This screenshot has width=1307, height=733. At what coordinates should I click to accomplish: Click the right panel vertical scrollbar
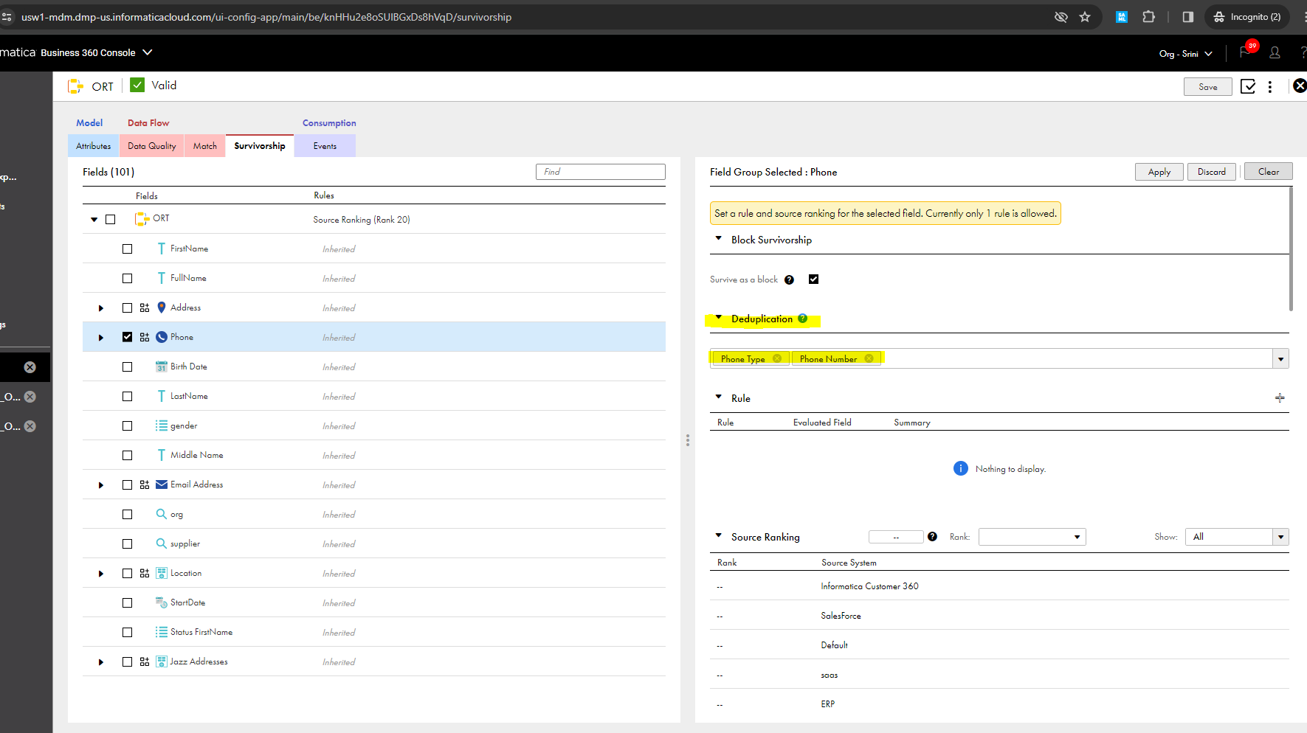1291,249
